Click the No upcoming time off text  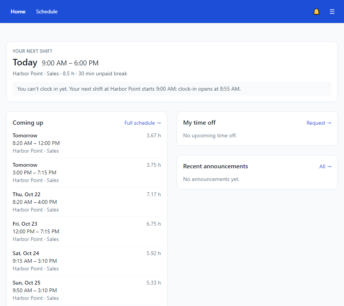pos(210,136)
